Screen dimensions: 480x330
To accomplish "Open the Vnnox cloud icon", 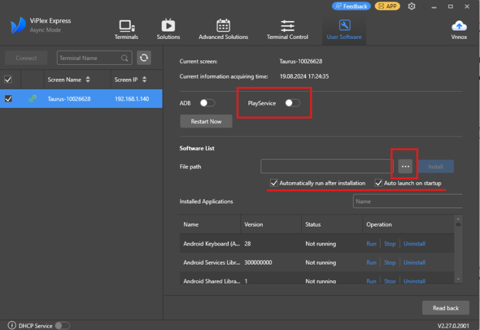I will click(x=459, y=26).
